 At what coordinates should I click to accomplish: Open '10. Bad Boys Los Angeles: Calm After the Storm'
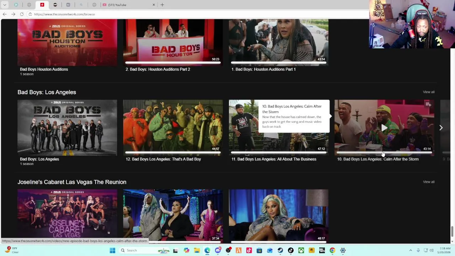pos(378,159)
